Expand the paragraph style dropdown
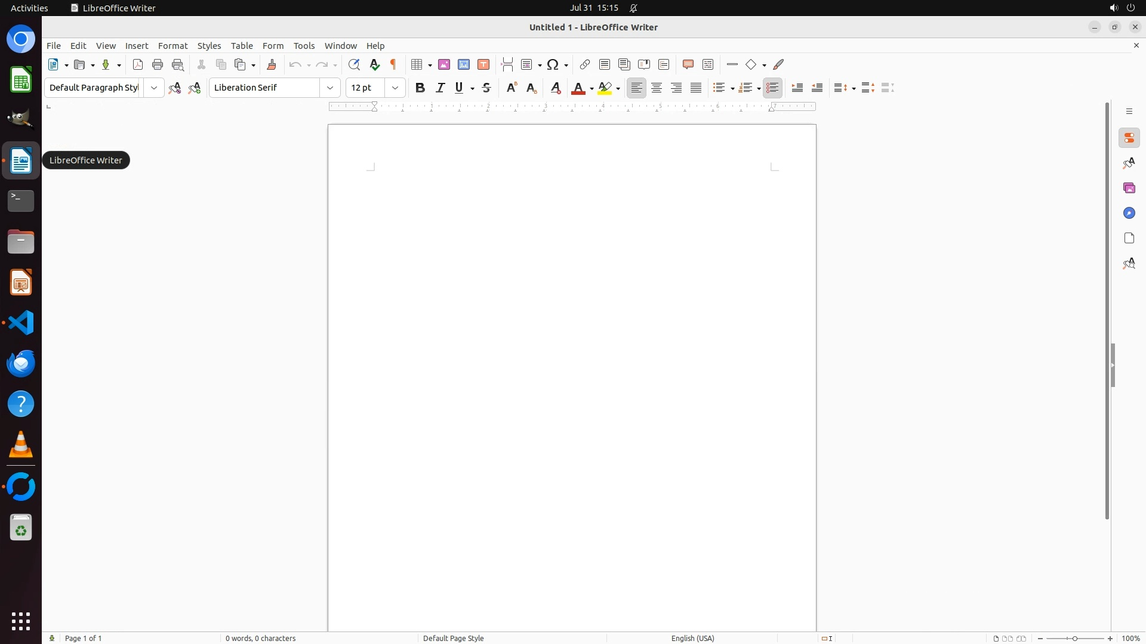The width and height of the screenshot is (1146, 644). (x=154, y=88)
